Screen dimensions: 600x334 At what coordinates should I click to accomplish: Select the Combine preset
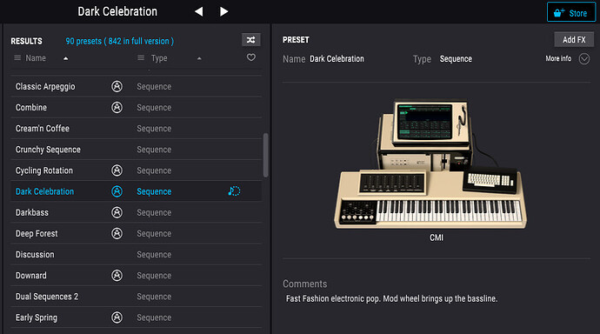click(x=137, y=108)
